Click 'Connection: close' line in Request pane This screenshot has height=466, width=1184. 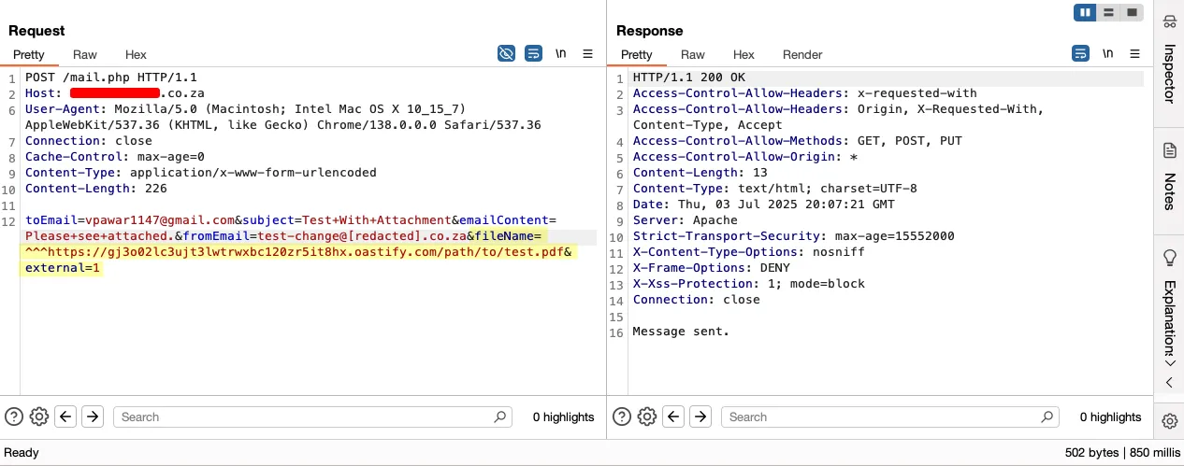tap(89, 141)
